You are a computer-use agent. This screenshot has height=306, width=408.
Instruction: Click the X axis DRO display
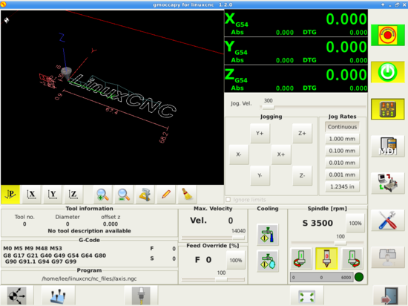tap(296, 23)
